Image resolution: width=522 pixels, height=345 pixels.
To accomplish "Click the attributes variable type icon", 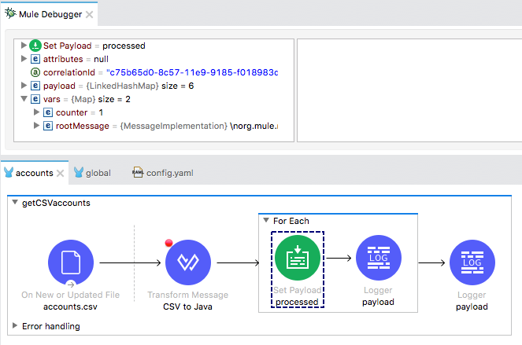I will (x=35, y=59).
